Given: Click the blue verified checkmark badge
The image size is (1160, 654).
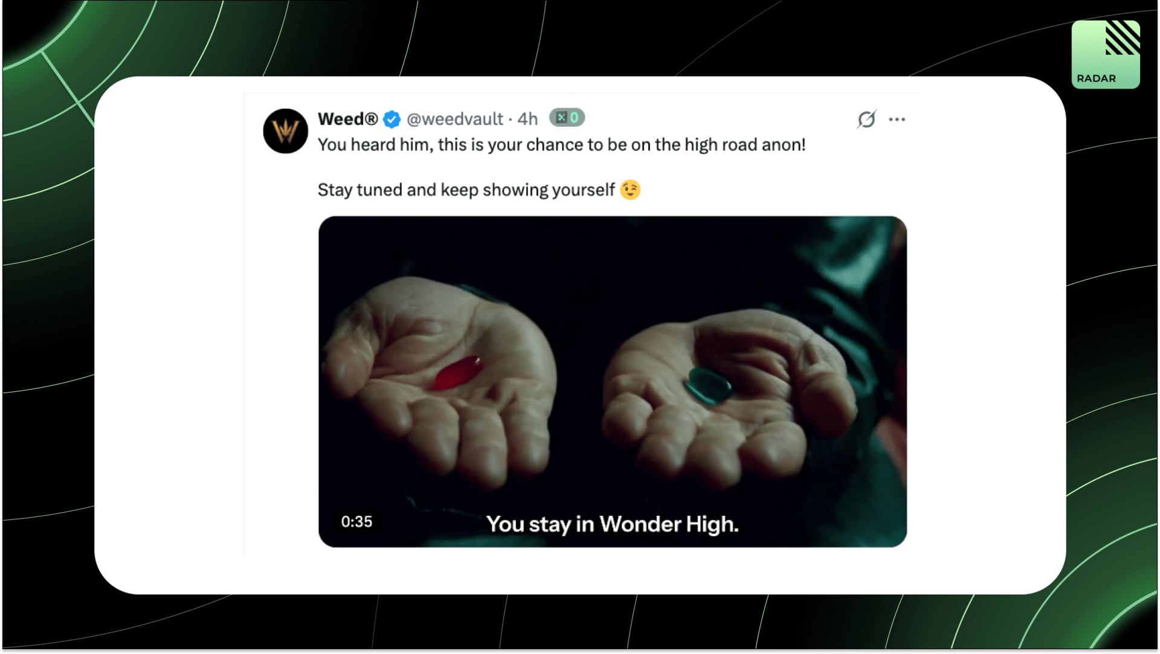Looking at the screenshot, I should [391, 120].
